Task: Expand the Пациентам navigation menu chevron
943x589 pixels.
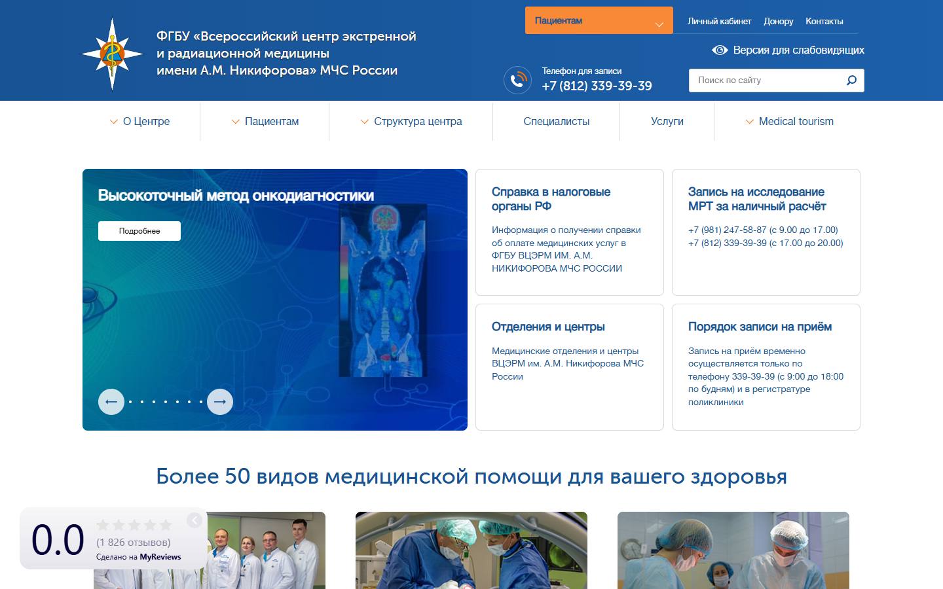Action: [236, 122]
